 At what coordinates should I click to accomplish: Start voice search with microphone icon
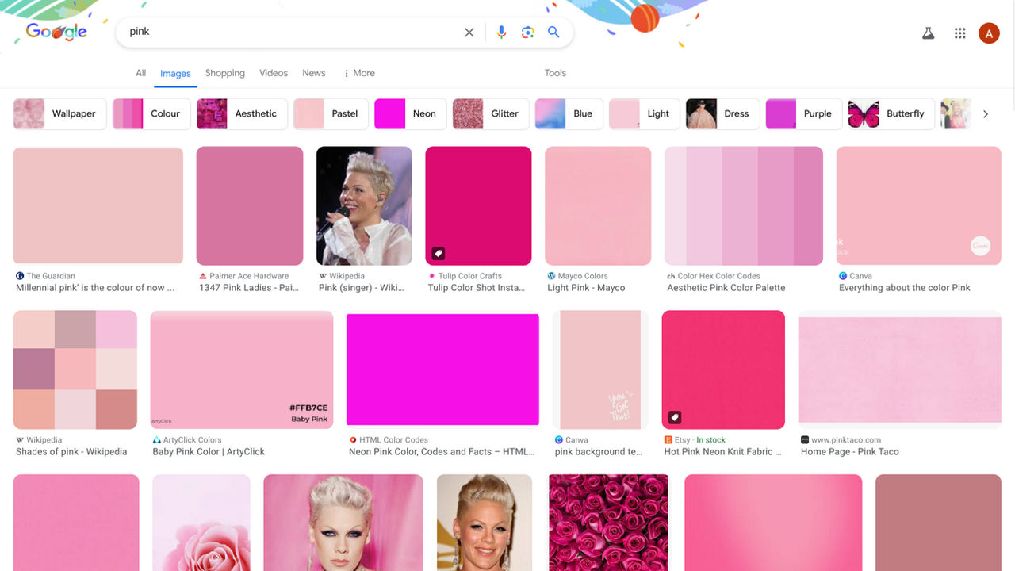(501, 33)
